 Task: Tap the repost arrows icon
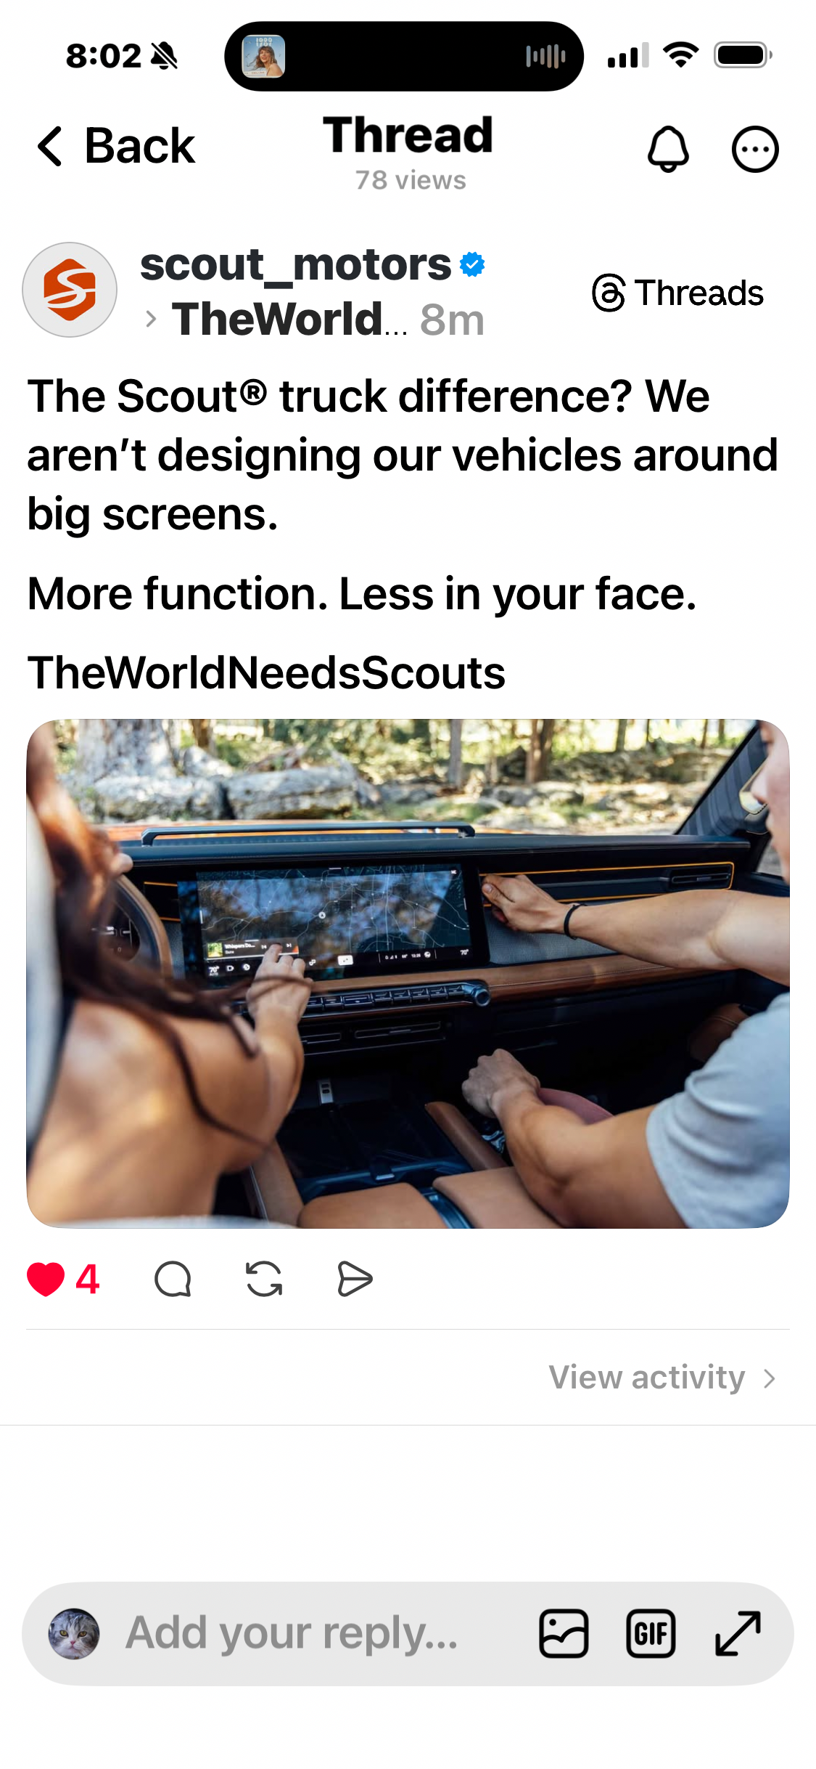pyautogui.click(x=264, y=1279)
